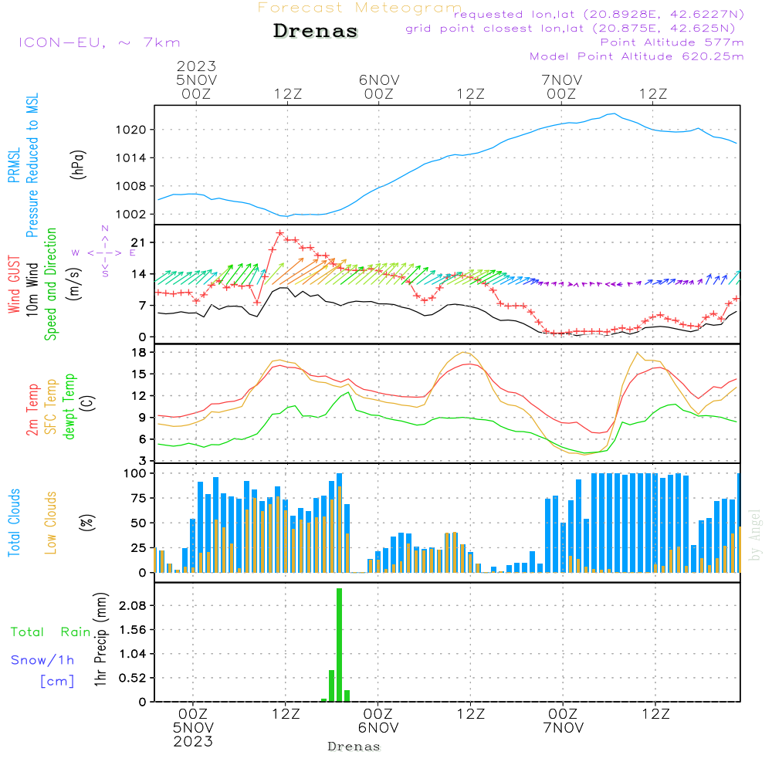This screenshot has width=772, height=772.
Task: Click the top '2023 5NOV 00Z' time label
Action: 196,80
